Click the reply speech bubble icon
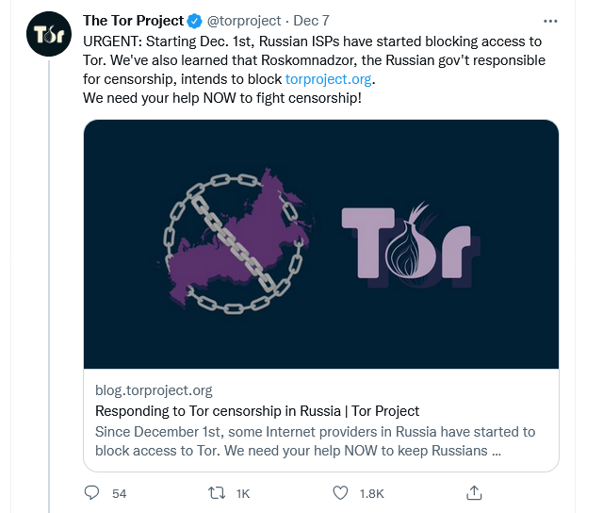603x513 pixels. (x=92, y=492)
